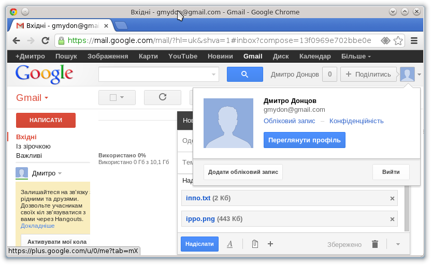432x265 pixels.
Task: Open the notifications counter 0
Action: (x=329, y=75)
